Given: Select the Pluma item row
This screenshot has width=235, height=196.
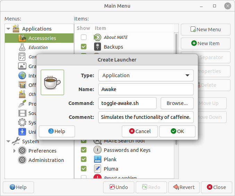Looking at the screenshot, I should click(x=124, y=169).
